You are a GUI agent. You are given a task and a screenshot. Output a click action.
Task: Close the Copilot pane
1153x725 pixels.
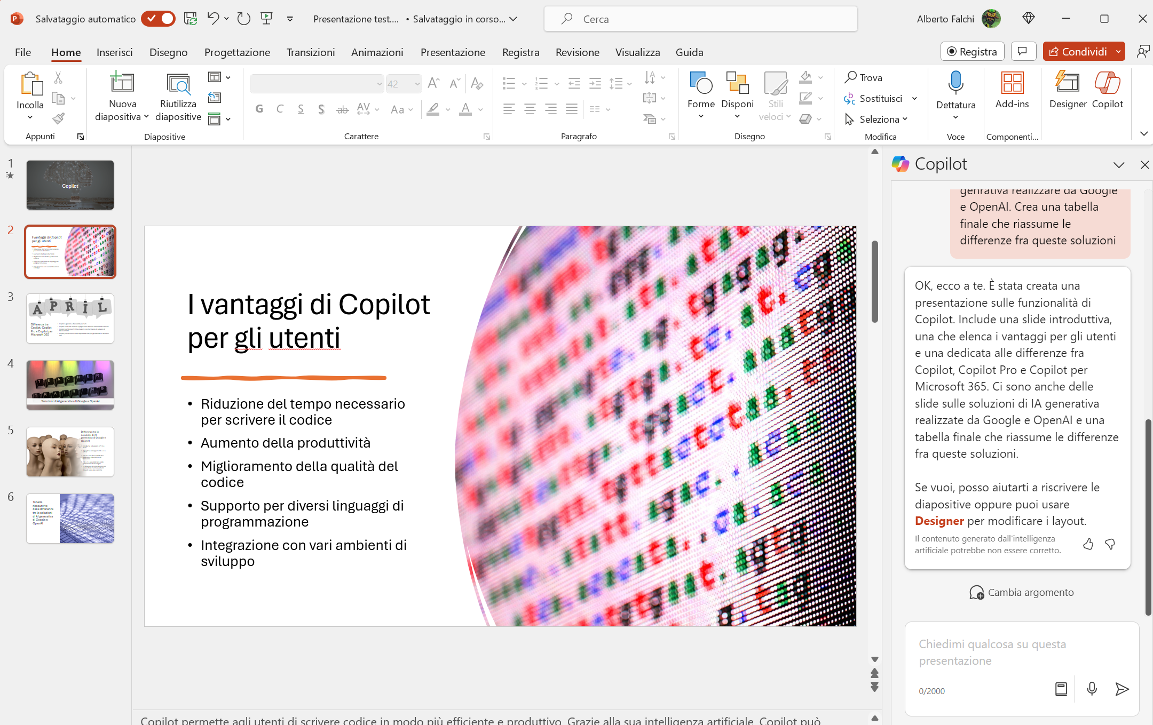click(x=1144, y=165)
